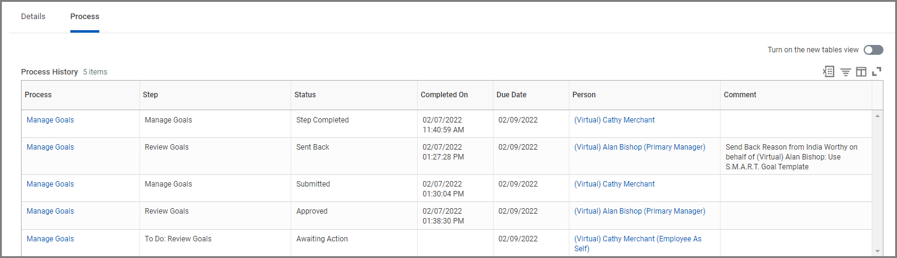Click the Comment column header

[x=740, y=95]
